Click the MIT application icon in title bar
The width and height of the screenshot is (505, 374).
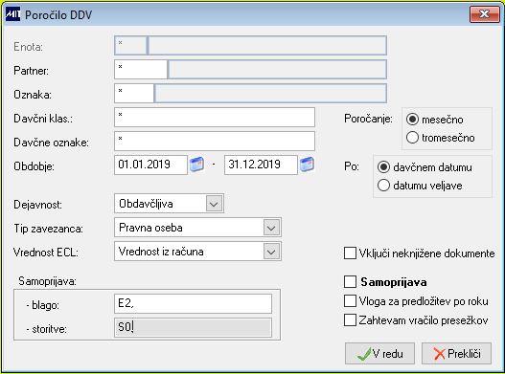tap(12, 14)
